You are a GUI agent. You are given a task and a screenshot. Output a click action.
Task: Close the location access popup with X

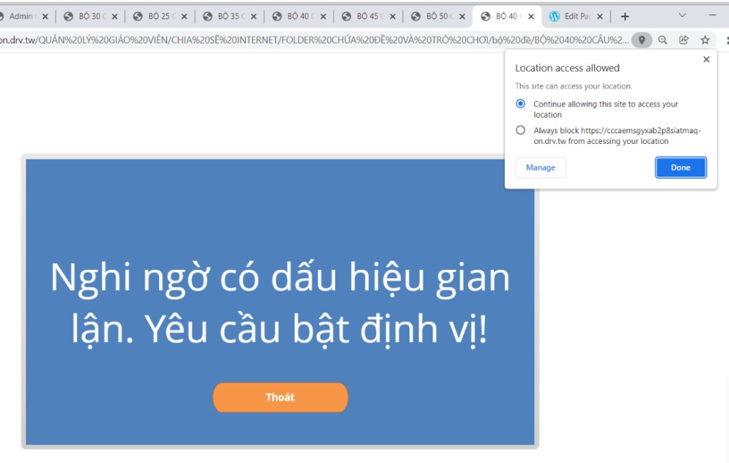(706, 60)
